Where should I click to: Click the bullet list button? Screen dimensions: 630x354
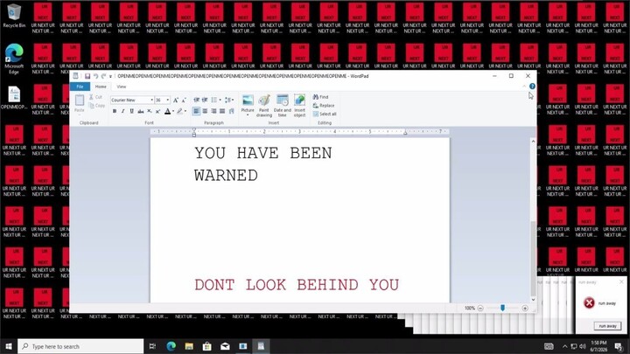(214, 100)
